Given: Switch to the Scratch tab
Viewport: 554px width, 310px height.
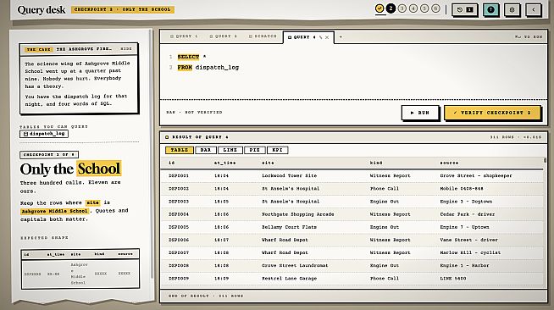Looking at the screenshot, I should (263, 36).
